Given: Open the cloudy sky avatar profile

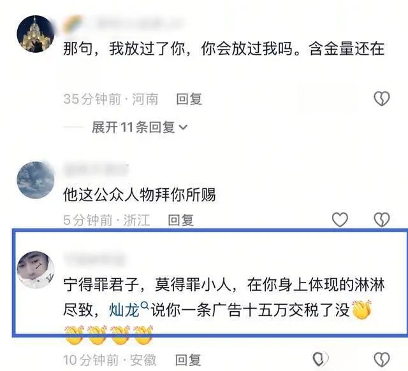Looking at the screenshot, I should tap(36, 180).
